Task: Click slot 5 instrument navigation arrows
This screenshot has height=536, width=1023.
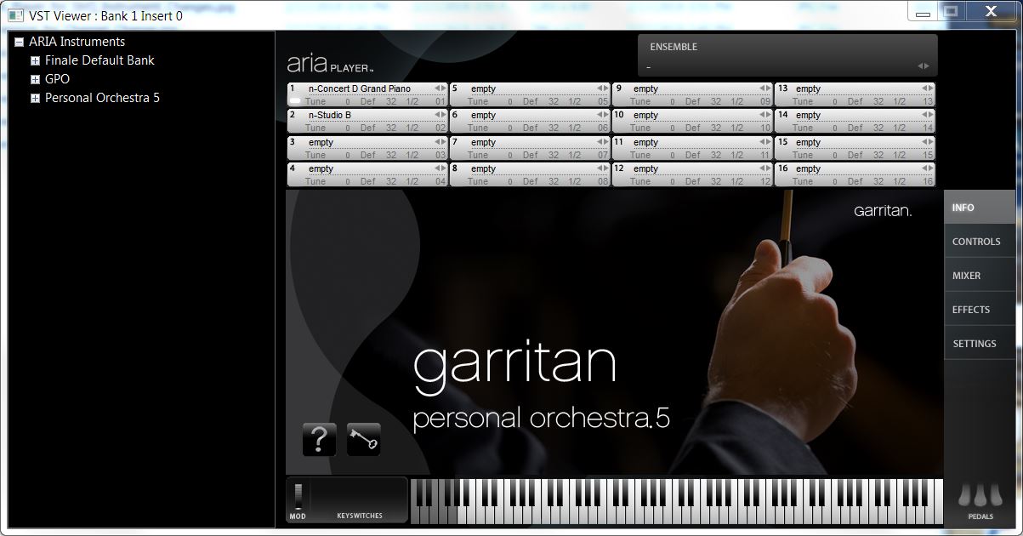Action: pos(602,88)
